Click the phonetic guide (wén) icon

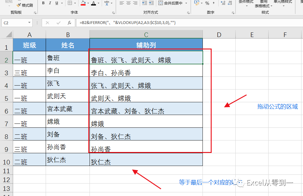[x=107, y=3]
